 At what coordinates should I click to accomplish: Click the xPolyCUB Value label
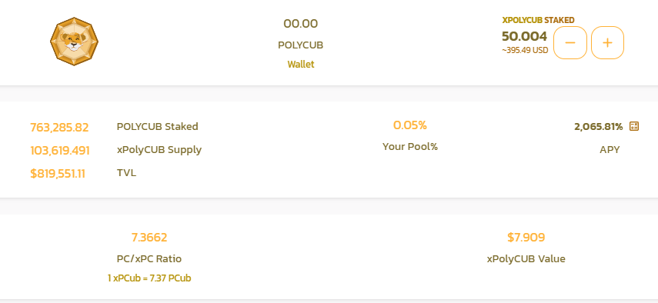[x=526, y=259]
